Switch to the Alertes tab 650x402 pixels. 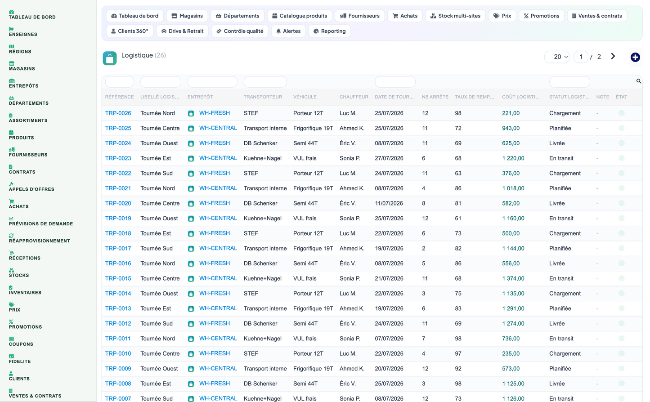[x=288, y=31]
